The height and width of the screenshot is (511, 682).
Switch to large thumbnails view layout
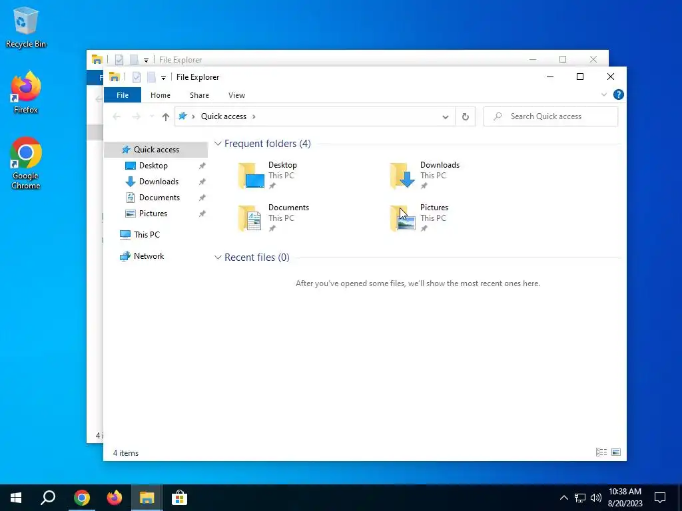click(616, 452)
